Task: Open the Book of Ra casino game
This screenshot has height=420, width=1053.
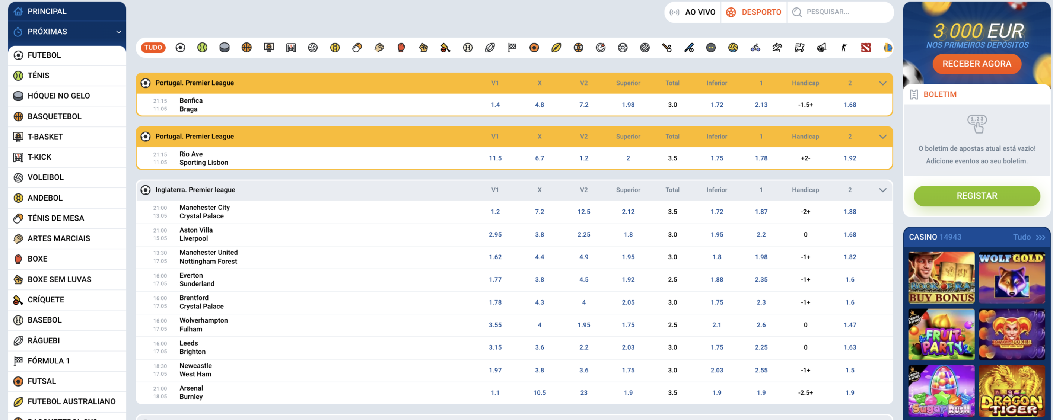Action: tap(941, 278)
